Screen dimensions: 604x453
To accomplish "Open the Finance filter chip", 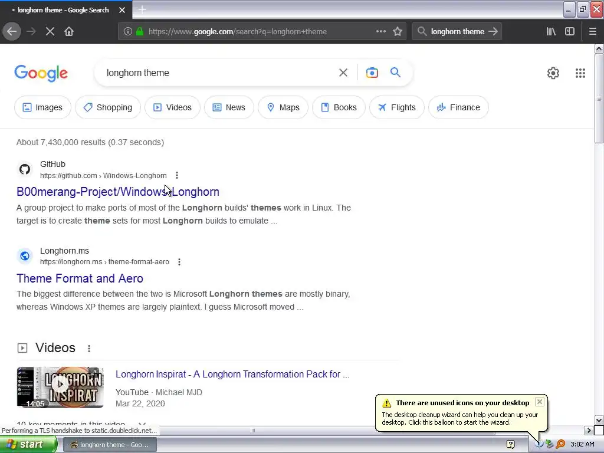I will (x=459, y=107).
